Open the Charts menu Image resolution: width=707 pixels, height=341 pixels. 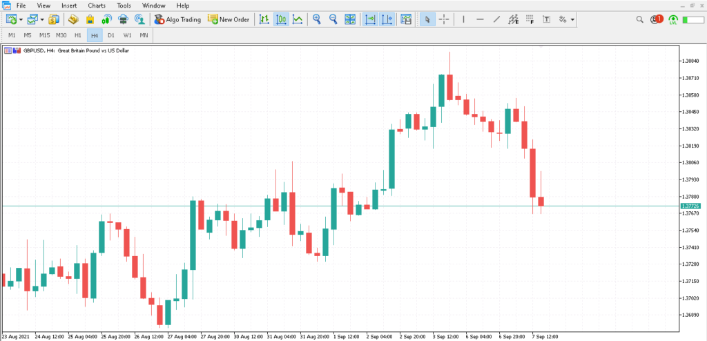(x=97, y=6)
